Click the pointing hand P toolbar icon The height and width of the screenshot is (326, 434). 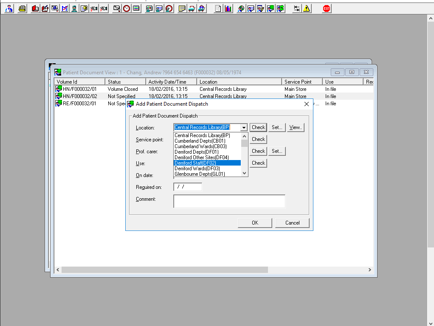tap(104, 8)
